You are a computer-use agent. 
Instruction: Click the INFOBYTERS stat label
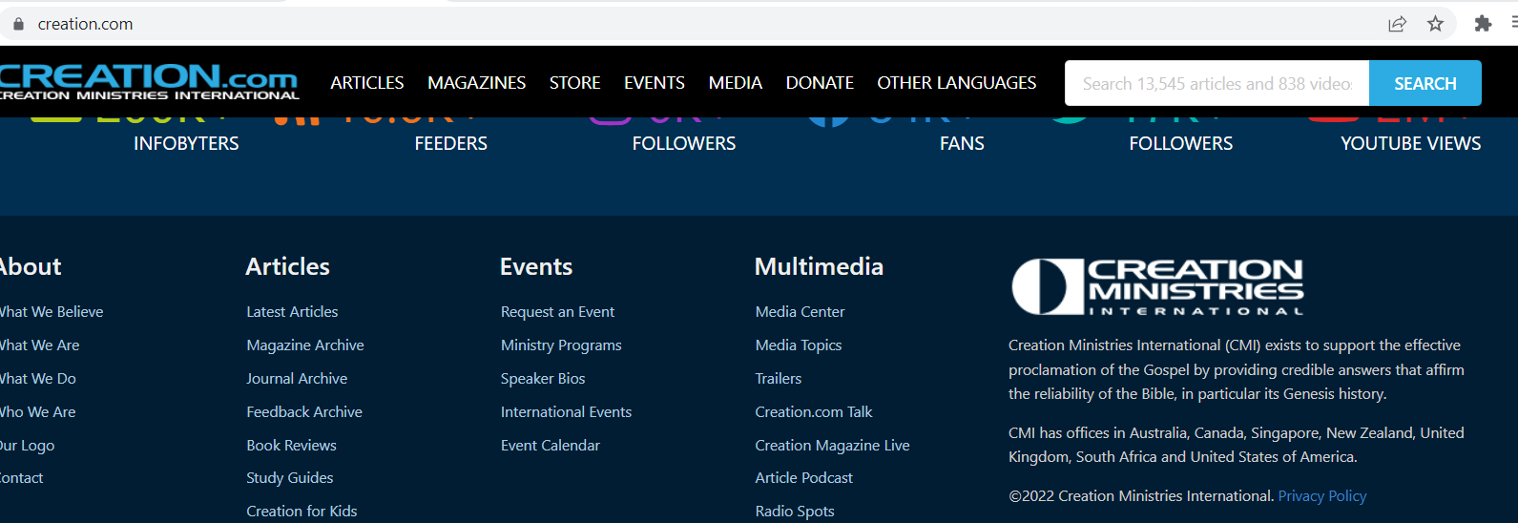coord(186,143)
